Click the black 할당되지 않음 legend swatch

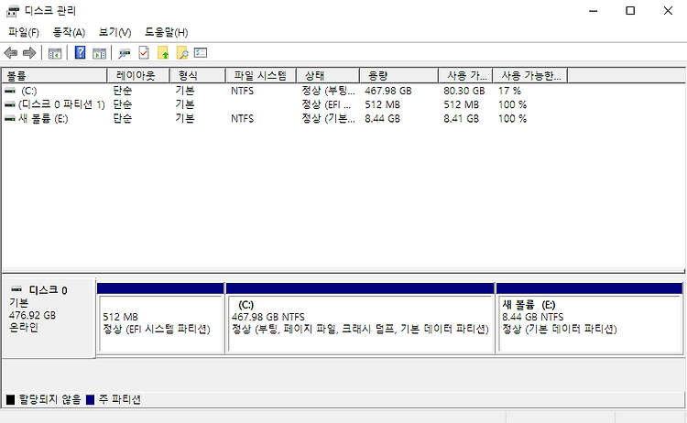[x=10, y=399]
